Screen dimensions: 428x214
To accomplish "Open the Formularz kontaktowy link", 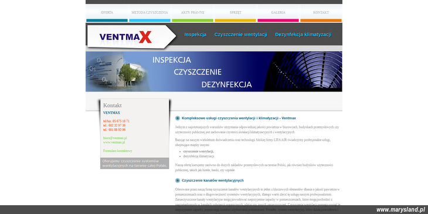I will coord(118,151).
